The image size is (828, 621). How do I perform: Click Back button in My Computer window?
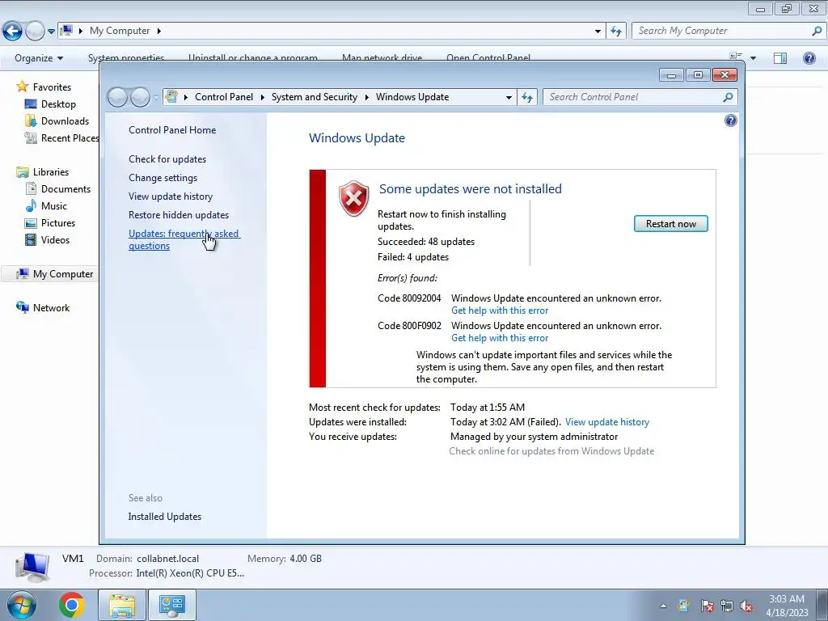(x=13, y=32)
